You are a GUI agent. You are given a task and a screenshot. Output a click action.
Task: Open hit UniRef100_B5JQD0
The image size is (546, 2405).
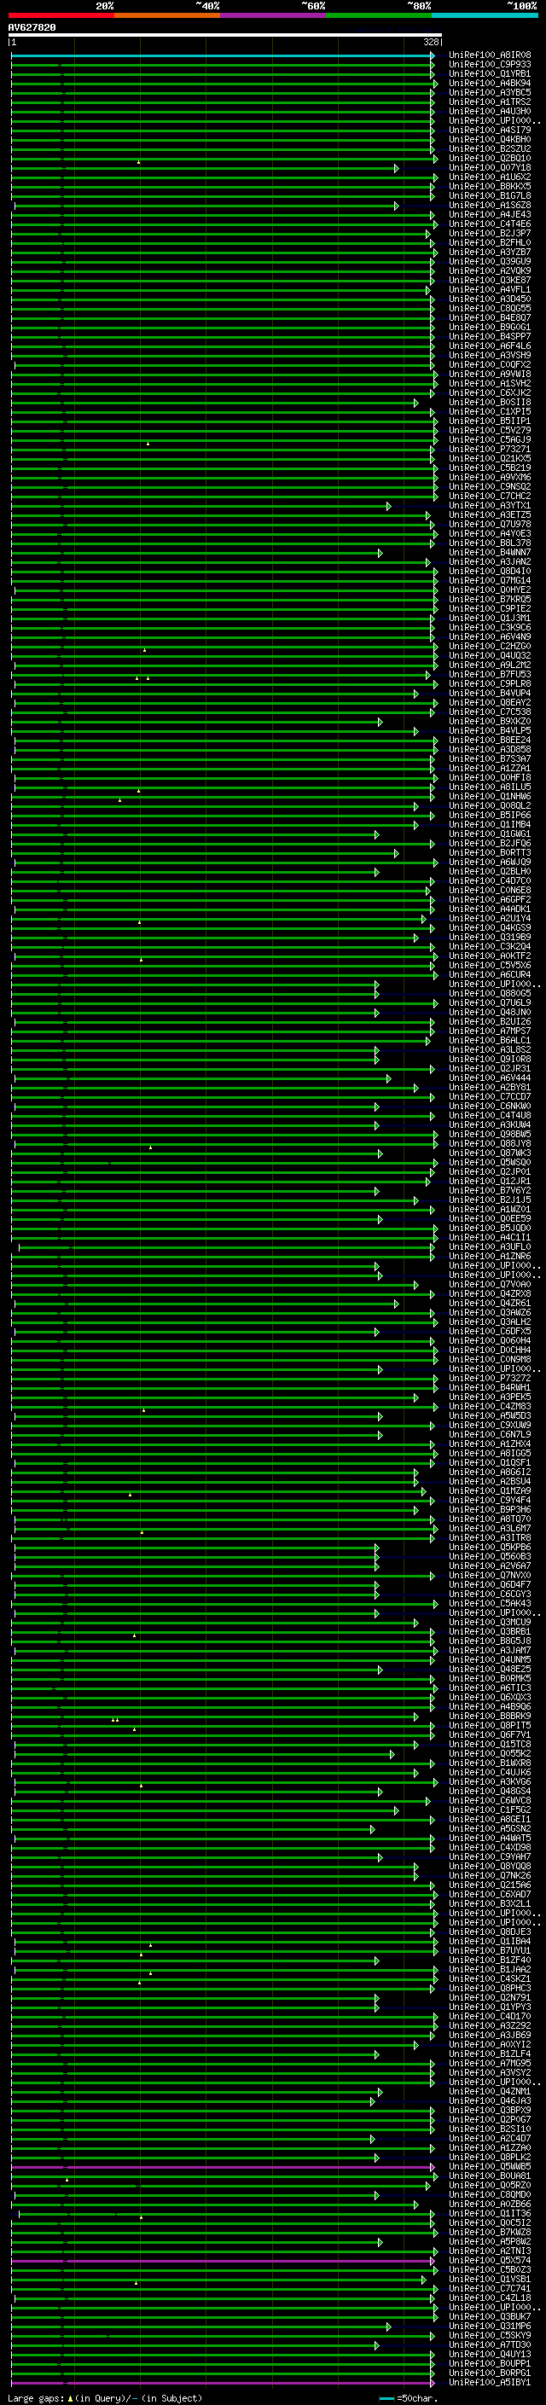pyautogui.click(x=490, y=1228)
